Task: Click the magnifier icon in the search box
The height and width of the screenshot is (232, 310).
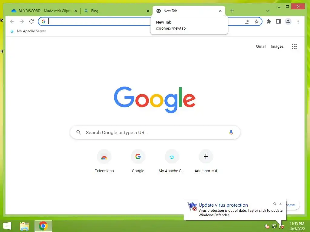Action: [x=78, y=132]
